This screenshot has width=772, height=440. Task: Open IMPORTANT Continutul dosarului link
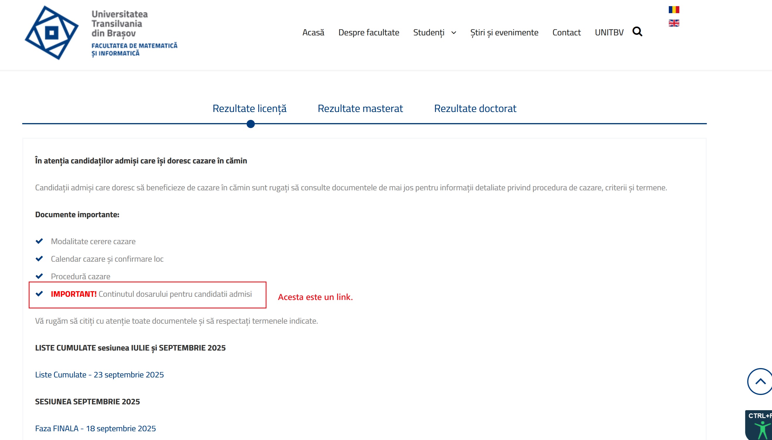(x=151, y=294)
